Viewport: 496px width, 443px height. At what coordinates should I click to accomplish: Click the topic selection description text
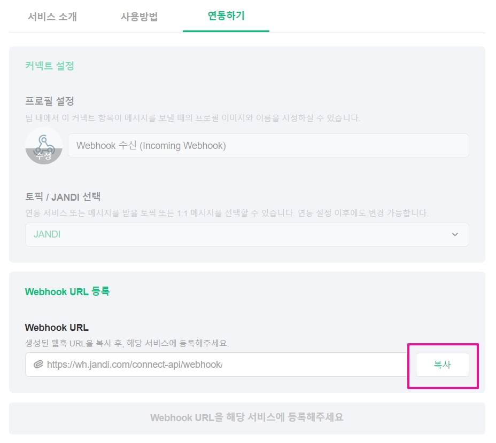[227, 213]
